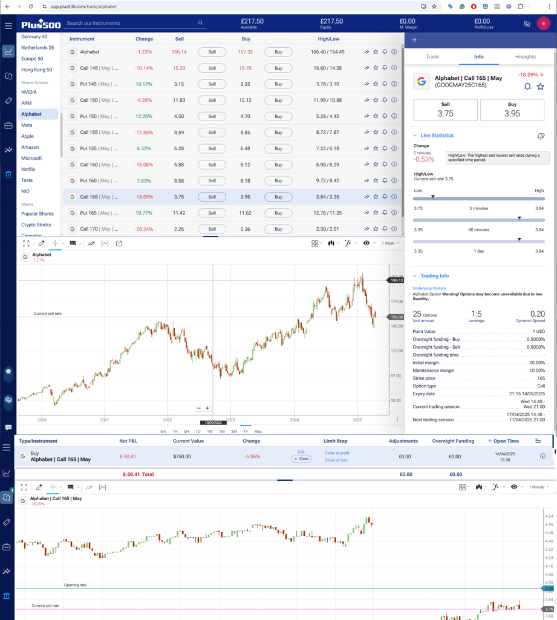Select the pencil drawing tool on the chart toolbar

coord(41,243)
